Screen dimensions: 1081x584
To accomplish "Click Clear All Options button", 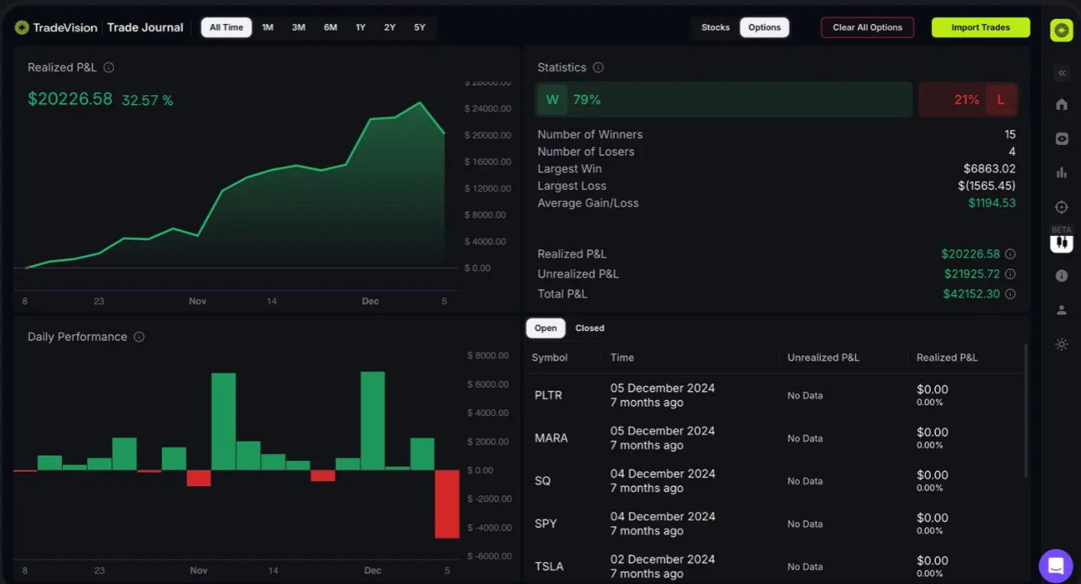I will coord(867,27).
